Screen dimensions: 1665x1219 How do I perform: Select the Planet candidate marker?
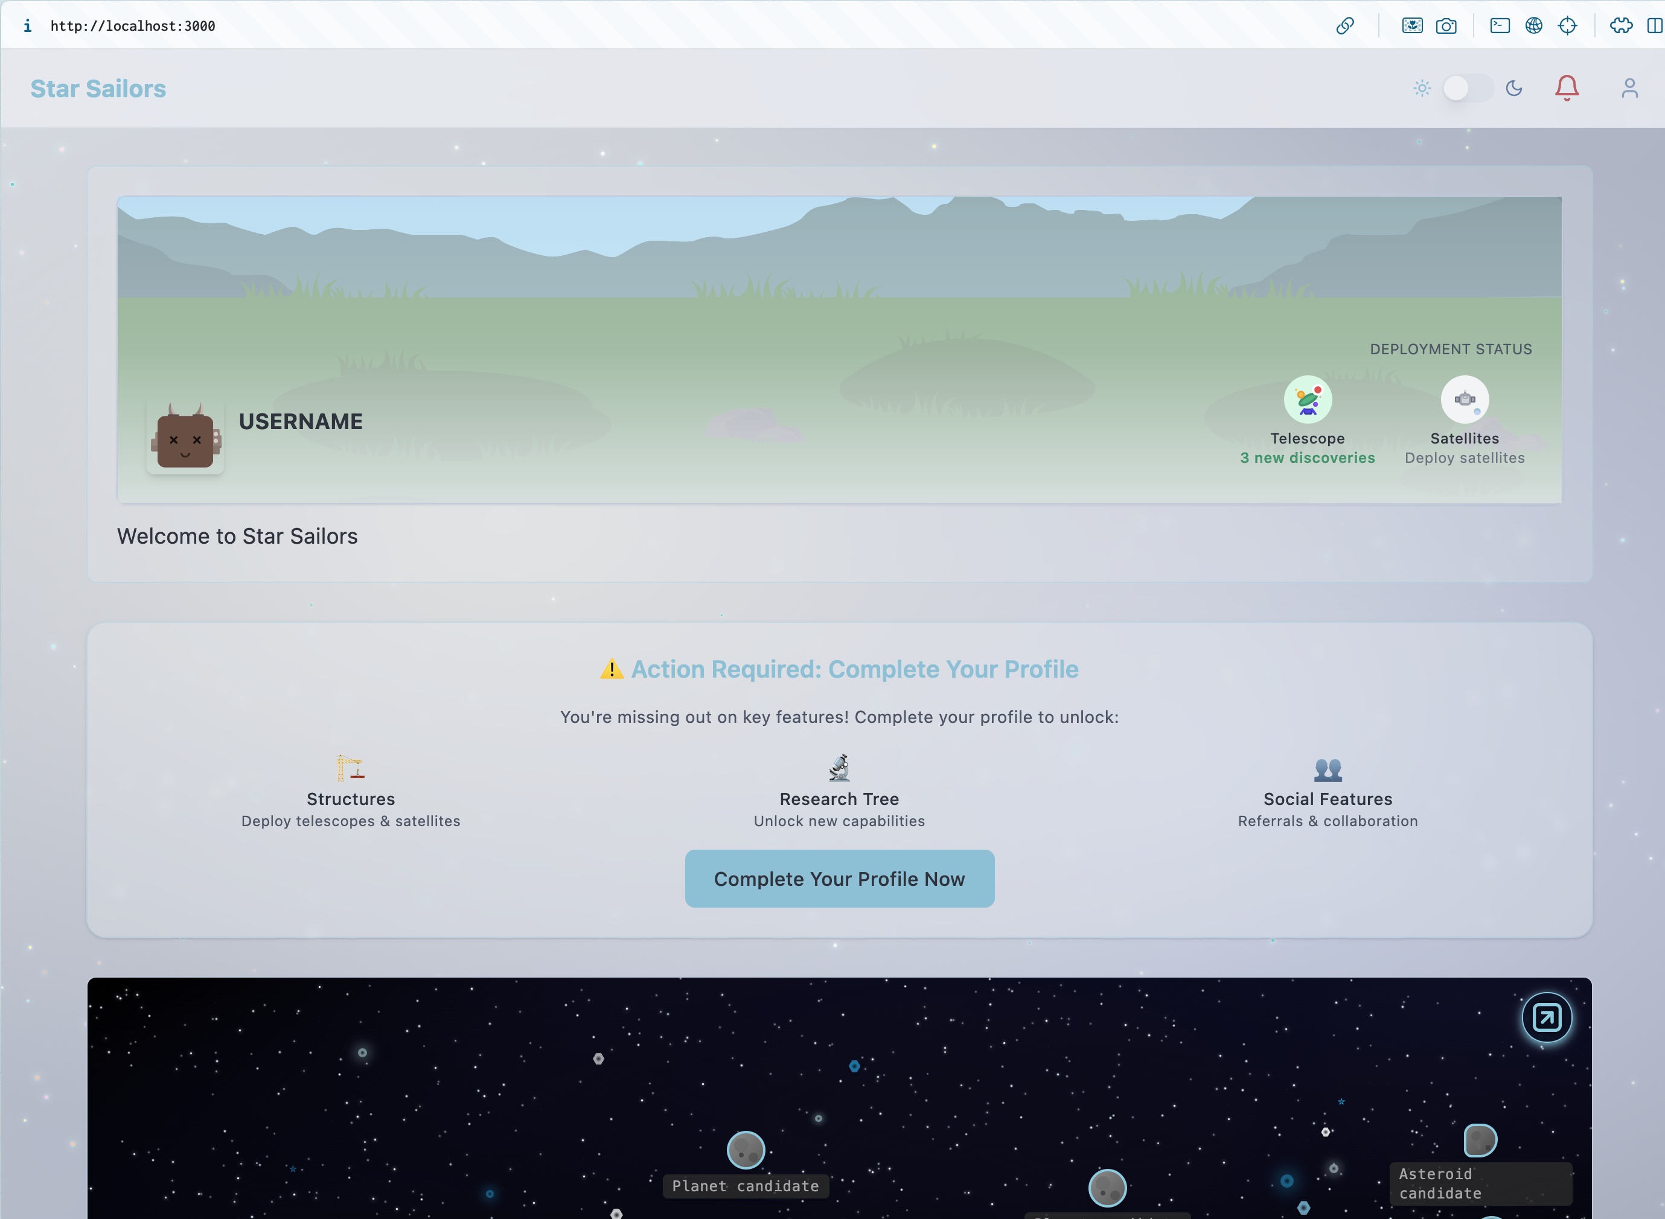click(746, 1150)
